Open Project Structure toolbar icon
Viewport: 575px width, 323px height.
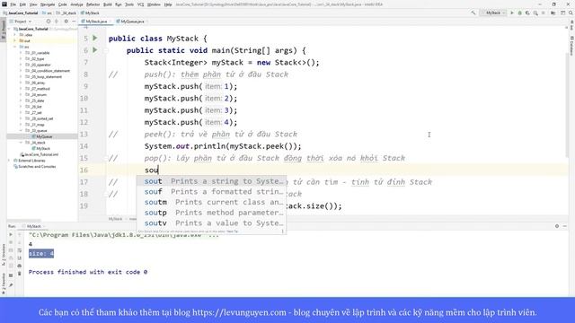[553, 13]
